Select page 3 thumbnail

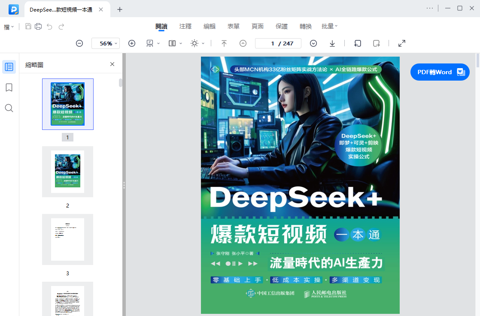point(68,239)
